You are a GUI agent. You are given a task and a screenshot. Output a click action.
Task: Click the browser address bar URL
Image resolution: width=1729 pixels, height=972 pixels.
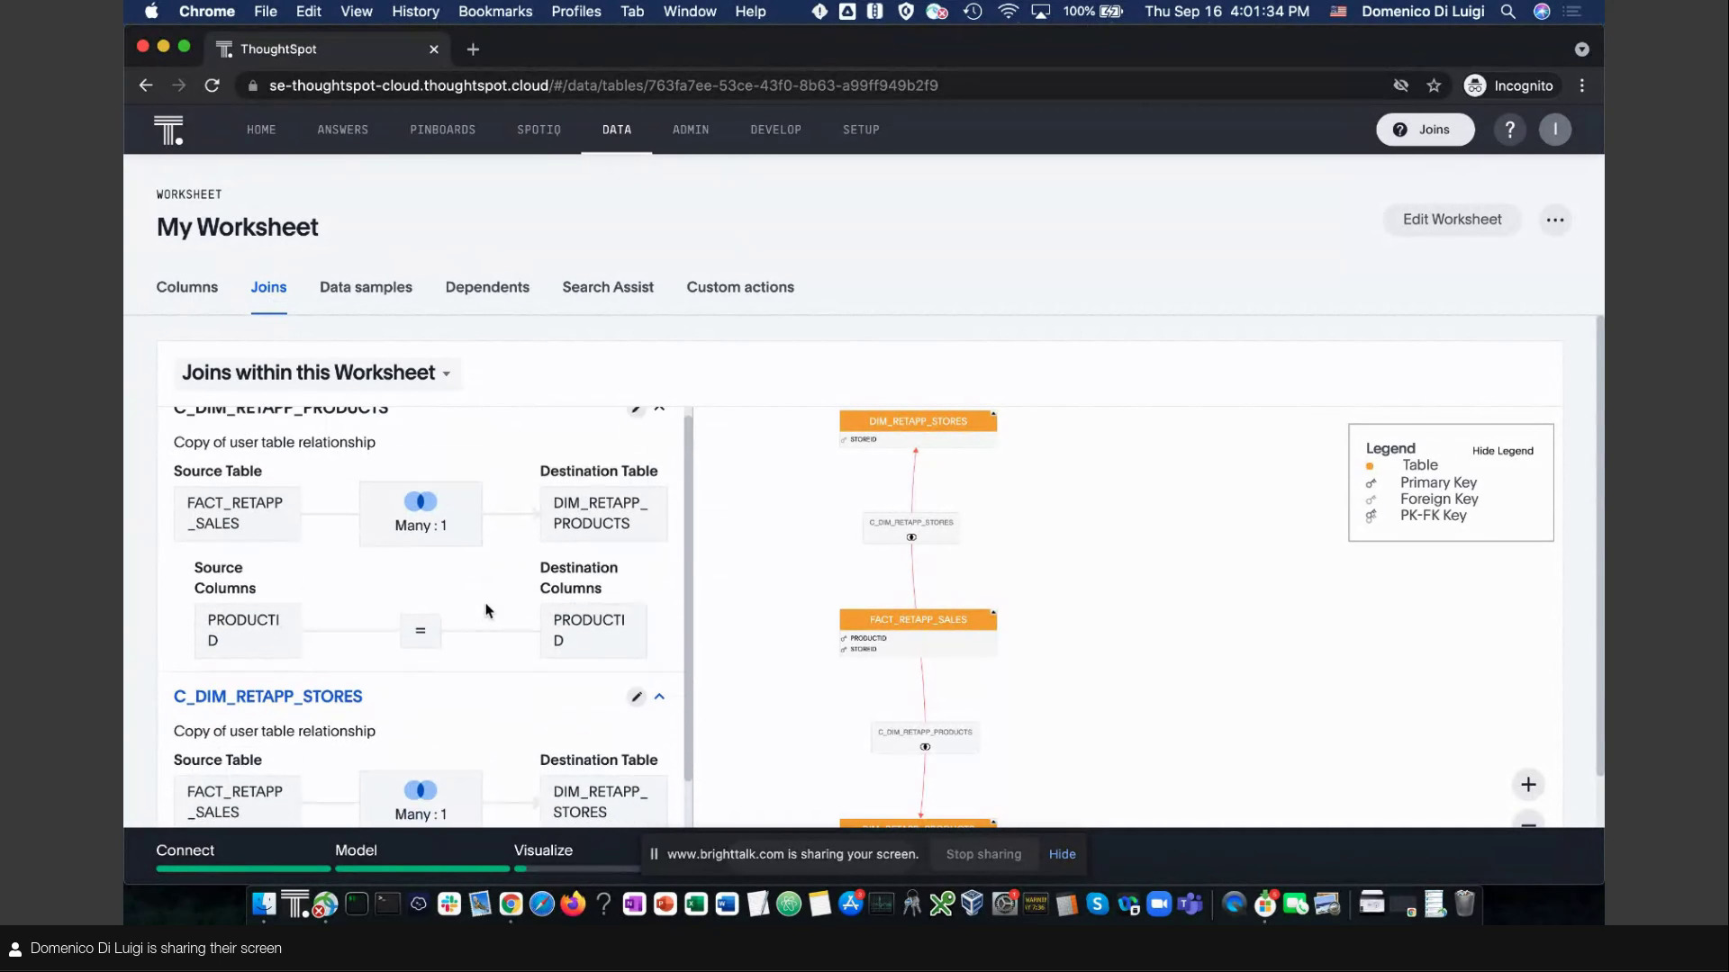pyautogui.click(x=603, y=85)
